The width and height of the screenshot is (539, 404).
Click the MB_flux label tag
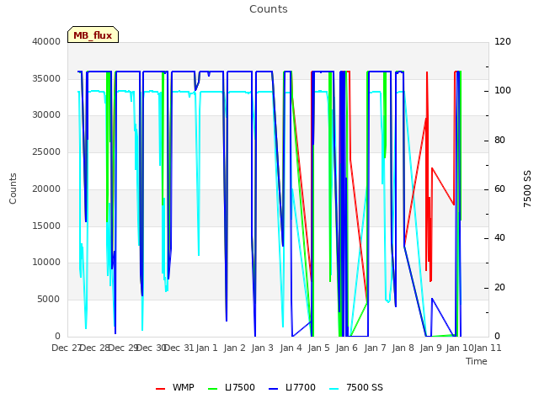(93, 35)
